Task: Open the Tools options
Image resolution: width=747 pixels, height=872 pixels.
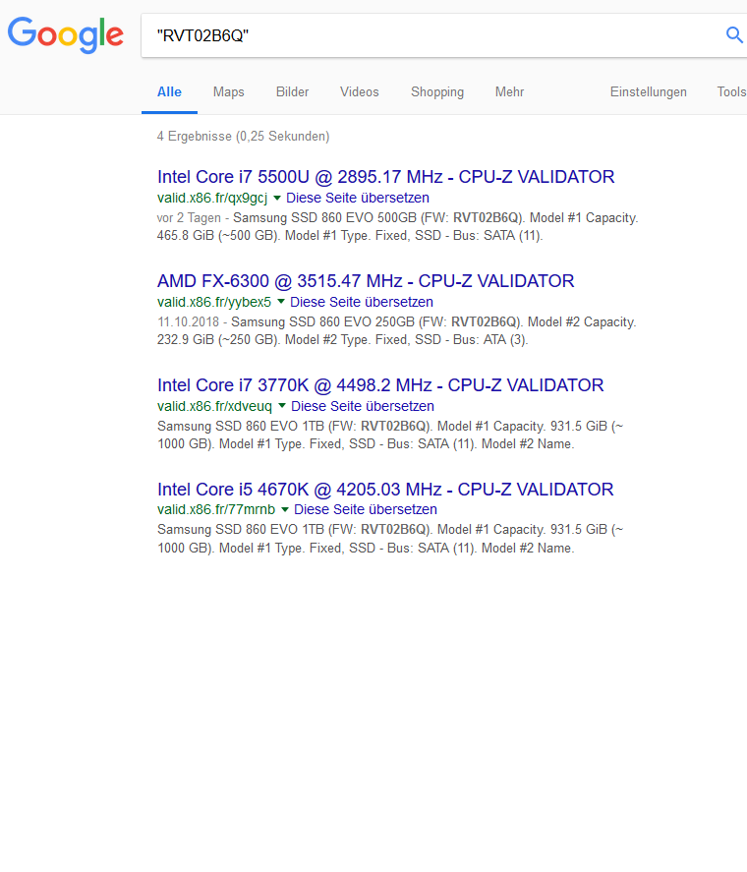Action: click(731, 91)
